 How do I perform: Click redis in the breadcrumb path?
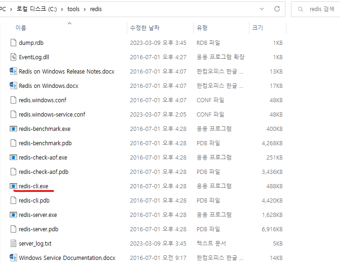point(96,9)
